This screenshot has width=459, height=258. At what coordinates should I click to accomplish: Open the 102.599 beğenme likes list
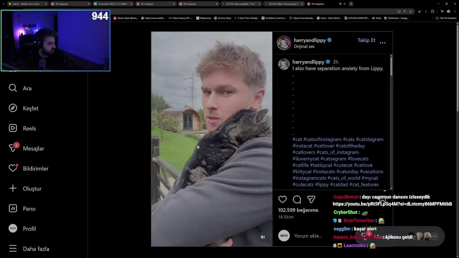[298, 210]
